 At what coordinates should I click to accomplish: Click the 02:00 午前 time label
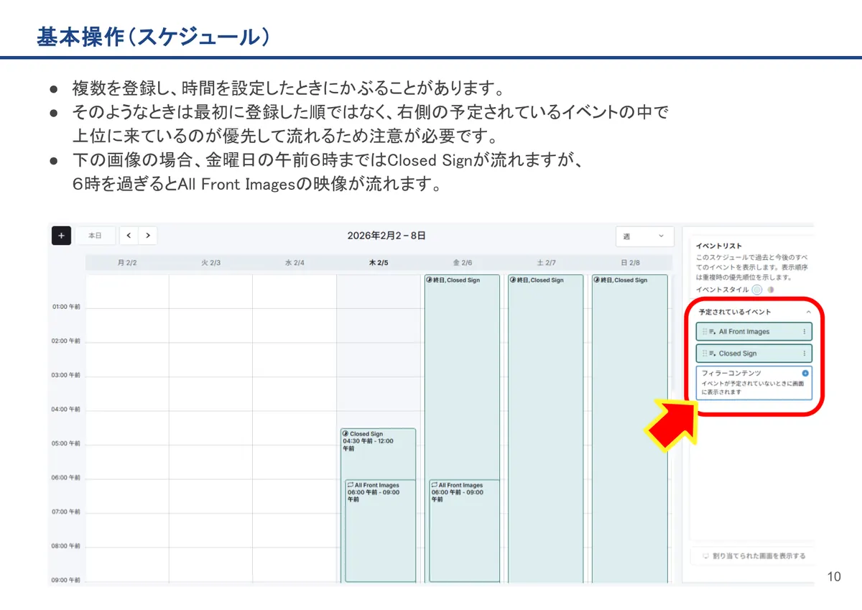coord(66,341)
